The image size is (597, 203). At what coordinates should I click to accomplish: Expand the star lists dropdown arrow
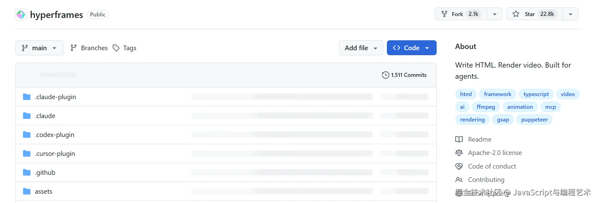point(571,14)
